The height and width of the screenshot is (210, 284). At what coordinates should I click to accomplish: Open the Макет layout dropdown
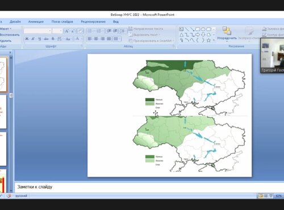click(6, 29)
